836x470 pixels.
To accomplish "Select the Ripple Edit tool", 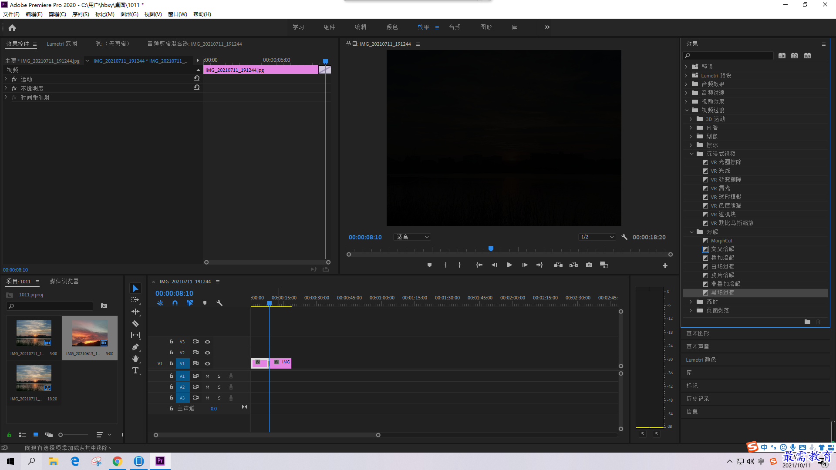I will click(135, 312).
